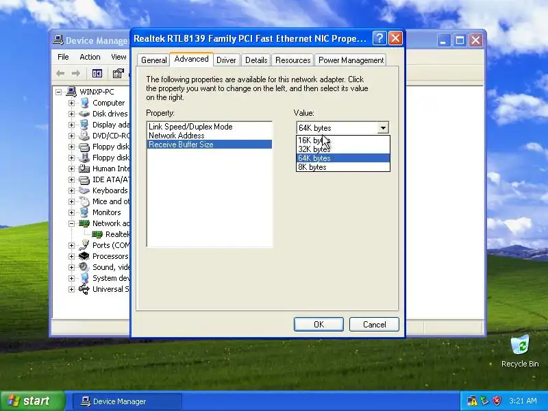
Task: Click the Network adapters category icon
Action: [x=84, y=223]
